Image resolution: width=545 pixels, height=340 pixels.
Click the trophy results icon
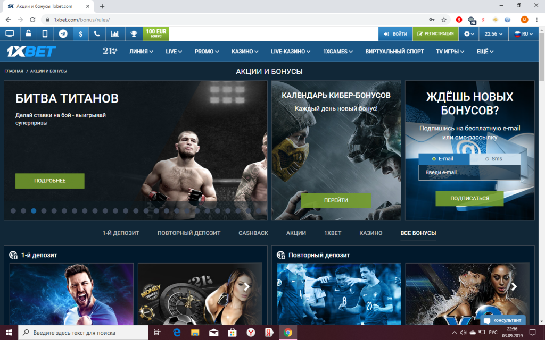[133, 33]
